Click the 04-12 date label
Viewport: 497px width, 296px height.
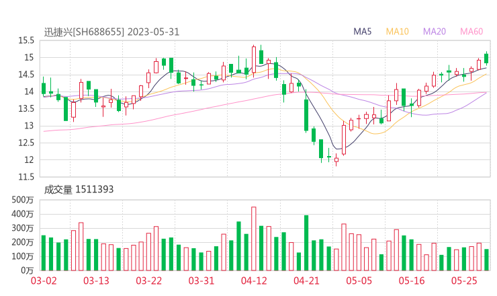pos(254,281)
